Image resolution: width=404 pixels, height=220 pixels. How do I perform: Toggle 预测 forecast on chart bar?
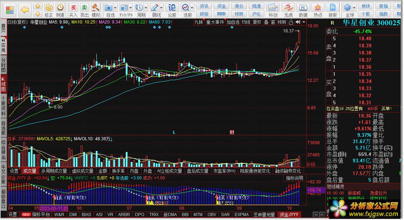pyautogui.click(x=281, y=22)
